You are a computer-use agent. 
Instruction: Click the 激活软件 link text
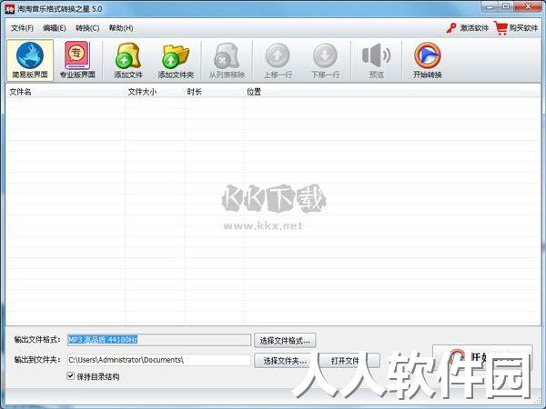474,28
